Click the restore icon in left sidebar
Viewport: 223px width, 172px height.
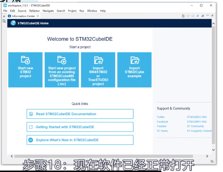click(x=4, y=16)
